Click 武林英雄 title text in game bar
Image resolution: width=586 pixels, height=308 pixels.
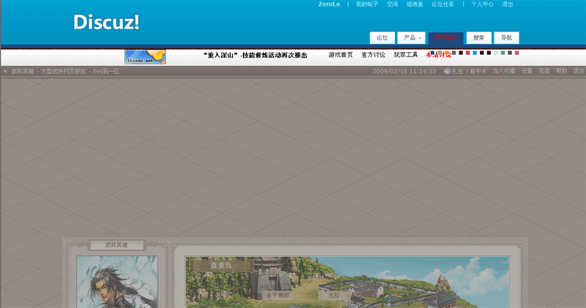(23, 71)
